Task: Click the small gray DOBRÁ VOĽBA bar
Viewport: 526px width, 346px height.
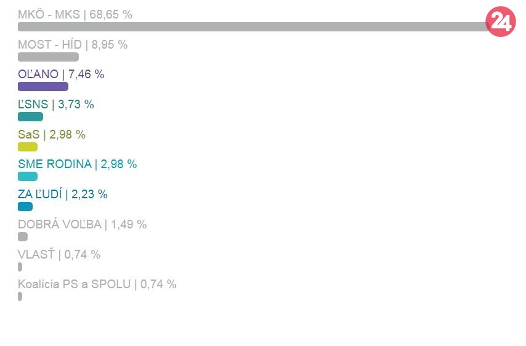Action: click(23, 237)
